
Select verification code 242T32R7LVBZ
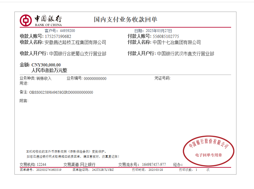tap(103, 170)
